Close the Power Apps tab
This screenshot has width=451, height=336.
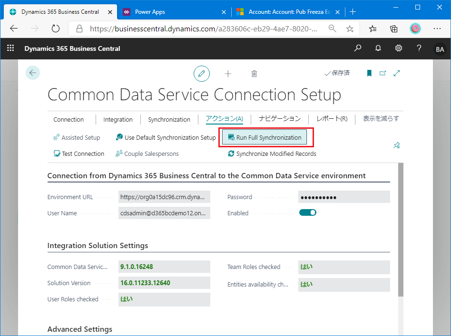point(224,12)
